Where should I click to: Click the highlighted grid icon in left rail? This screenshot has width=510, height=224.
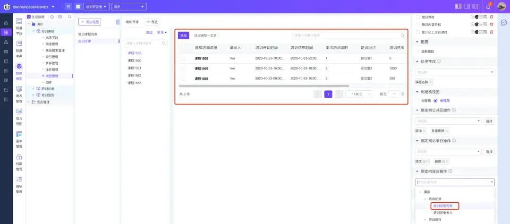coord(6,32)
